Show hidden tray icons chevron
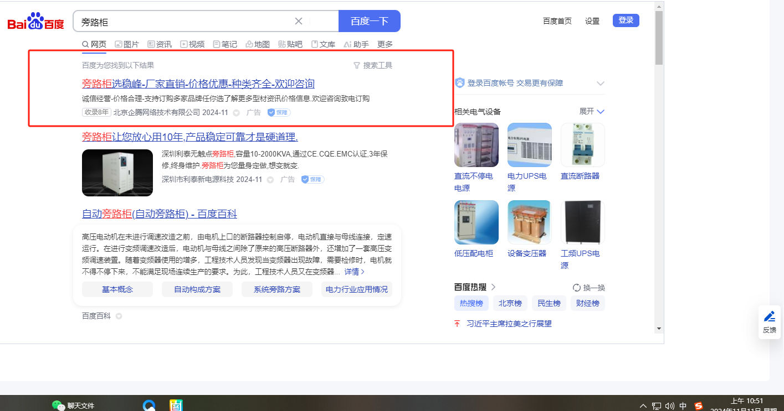 click(x=643, y=406)
